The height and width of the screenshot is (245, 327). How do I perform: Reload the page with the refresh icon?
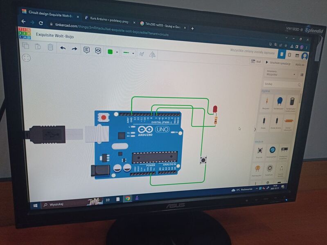tap(41, 23)
